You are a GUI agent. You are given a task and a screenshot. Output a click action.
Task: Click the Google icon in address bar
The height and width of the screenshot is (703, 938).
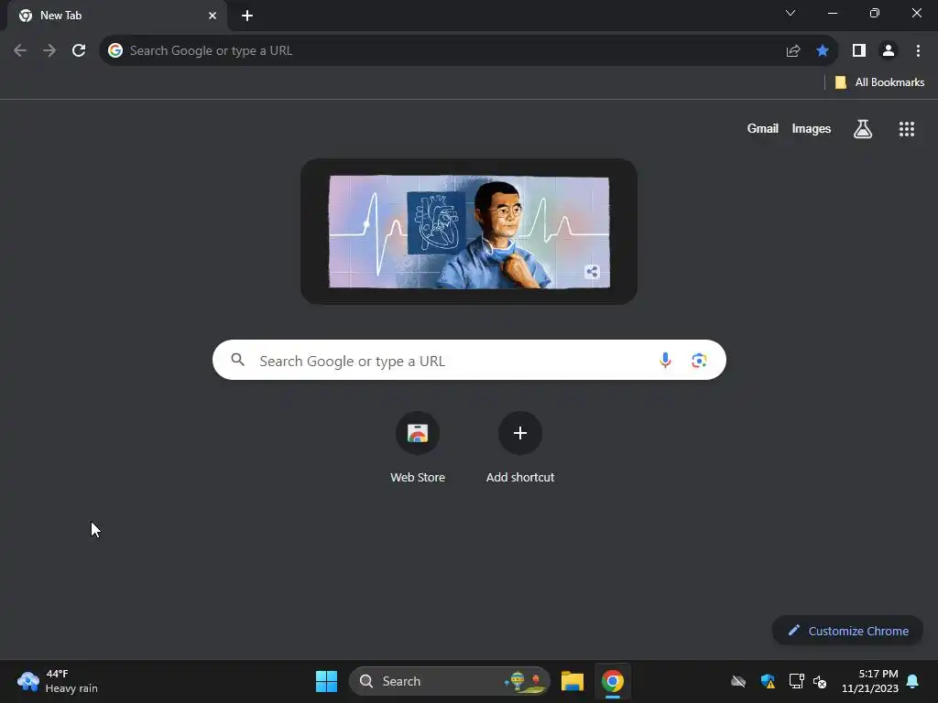pos(115,50)
